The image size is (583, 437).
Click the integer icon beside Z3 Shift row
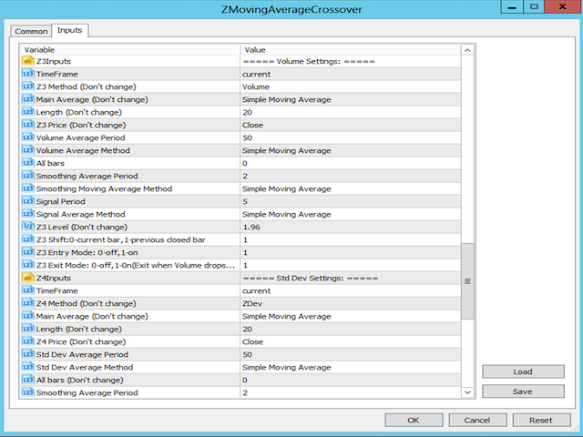(x=28, y=239)
